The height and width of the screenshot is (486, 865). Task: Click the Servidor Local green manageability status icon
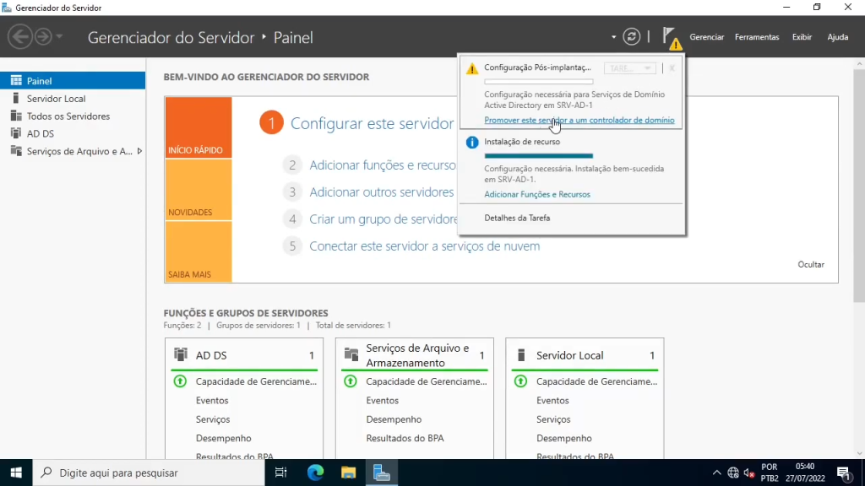tap(520, 381)
